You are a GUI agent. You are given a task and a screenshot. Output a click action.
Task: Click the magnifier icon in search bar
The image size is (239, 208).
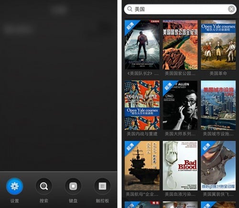pyautogui.click(x=130, y=9)
